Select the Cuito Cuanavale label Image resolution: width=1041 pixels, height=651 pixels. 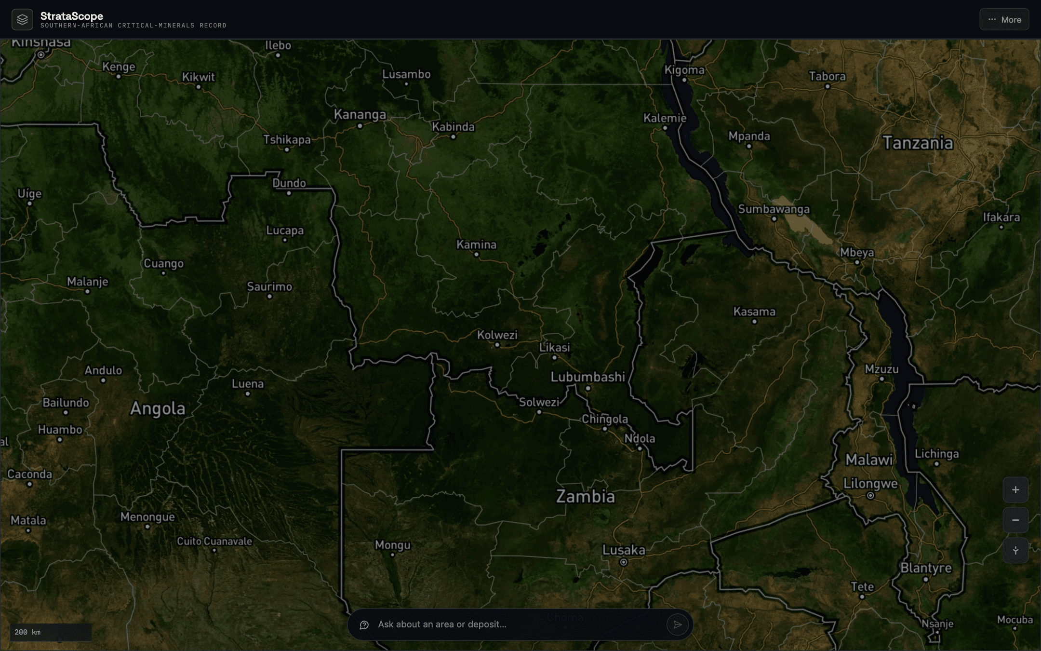(x=214, y=541)
